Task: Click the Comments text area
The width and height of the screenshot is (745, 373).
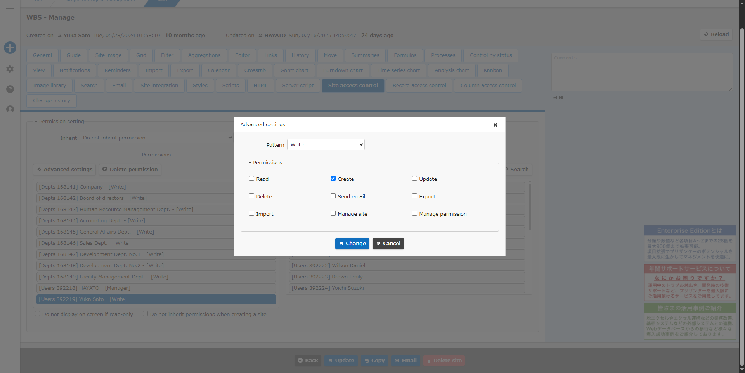Action: pos(642,72)
